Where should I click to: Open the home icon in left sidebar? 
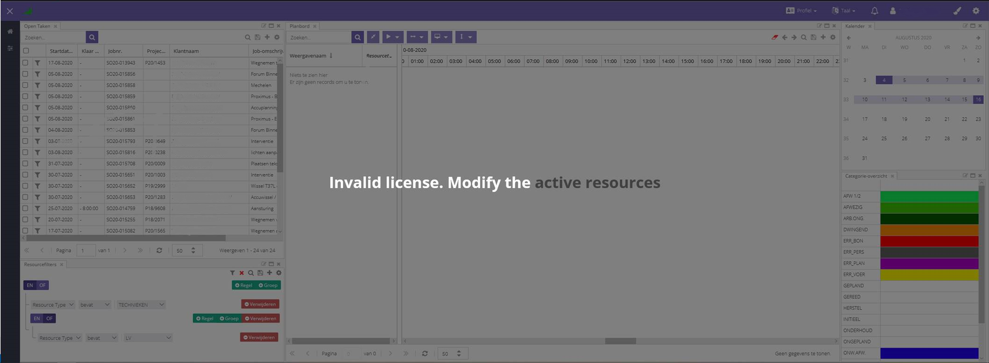coord(10,31)
